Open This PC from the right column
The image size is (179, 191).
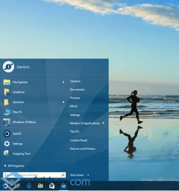[x=74, y=132]
